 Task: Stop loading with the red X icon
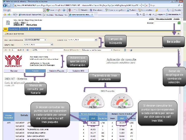[x=147, y=5]
